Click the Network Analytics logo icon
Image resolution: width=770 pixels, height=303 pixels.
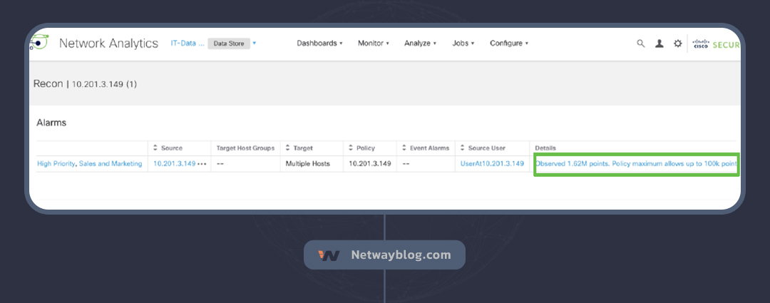pyautogui.click(x=39, y=43)
